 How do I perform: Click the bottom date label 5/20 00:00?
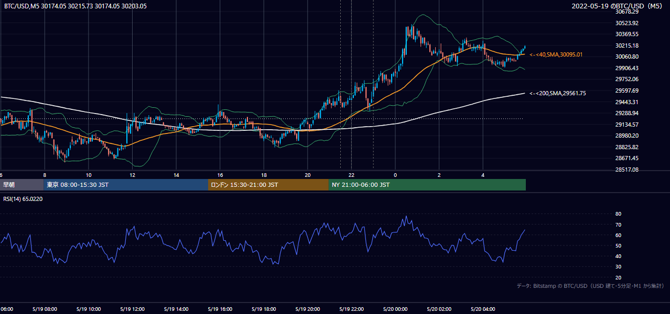click(x=395, y=309)
